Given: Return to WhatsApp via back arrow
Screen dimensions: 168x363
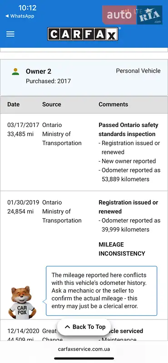Looking at the screenshot, I should (x=20, y=16).
